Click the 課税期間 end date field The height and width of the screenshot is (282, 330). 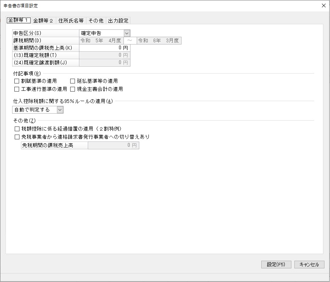[159, 40]
